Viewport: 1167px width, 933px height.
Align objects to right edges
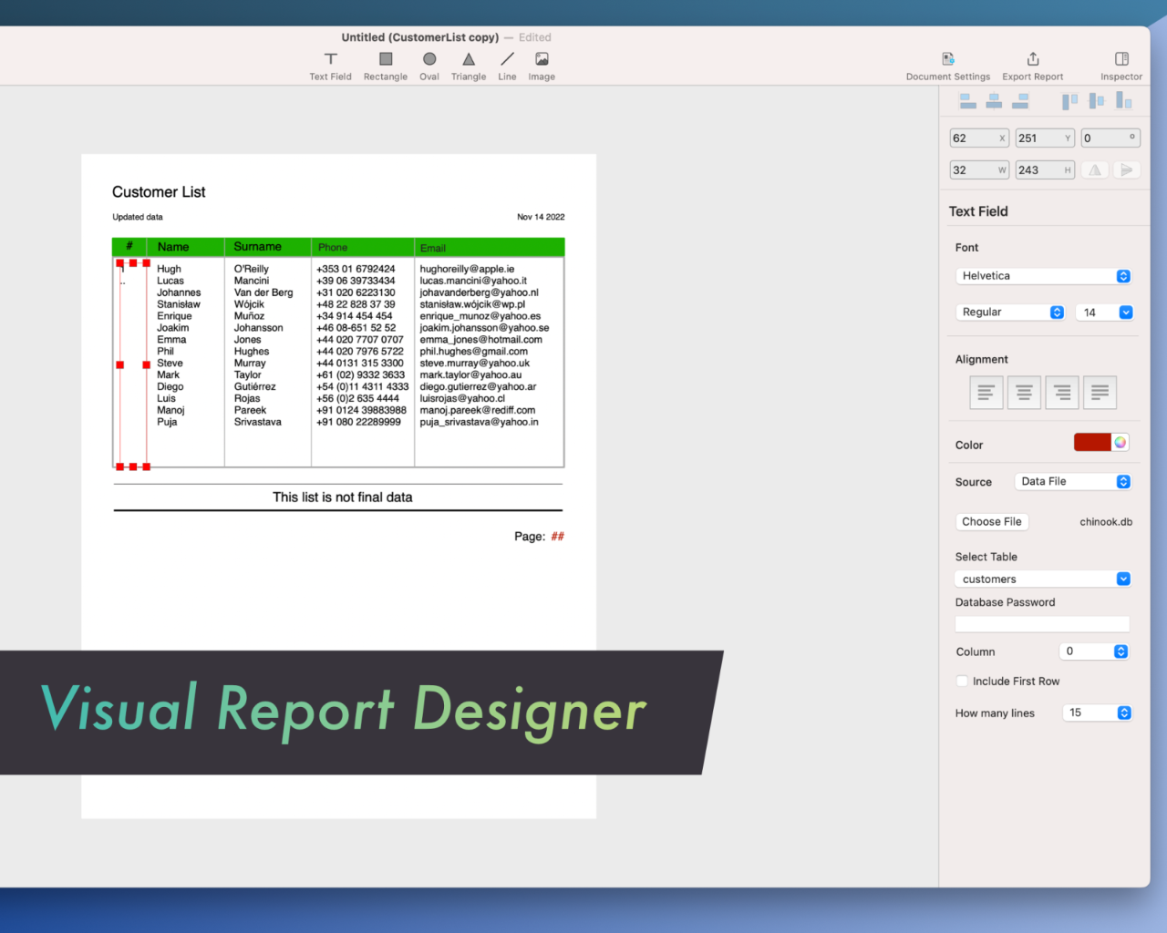point(1020,101)
